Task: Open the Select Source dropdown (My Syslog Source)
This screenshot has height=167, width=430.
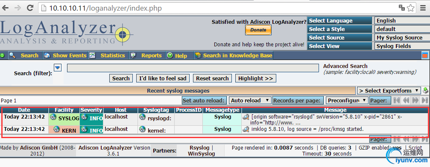Action: (x=402, y=38)
